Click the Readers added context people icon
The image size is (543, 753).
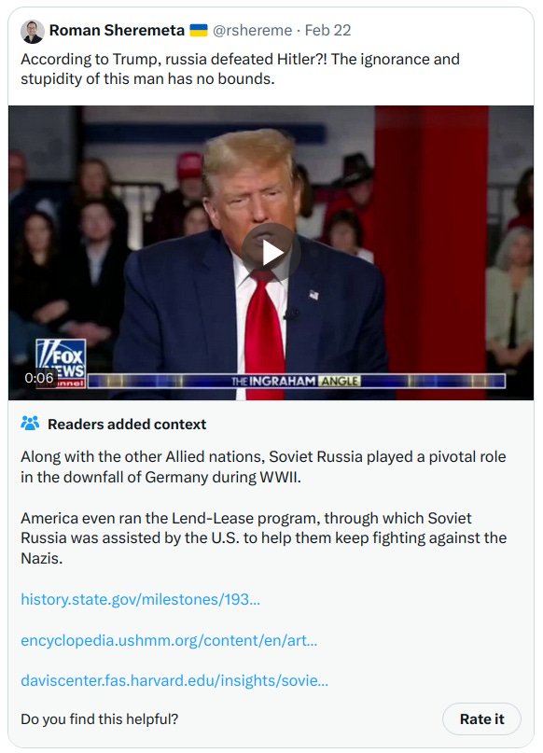(x=30, y=424)
